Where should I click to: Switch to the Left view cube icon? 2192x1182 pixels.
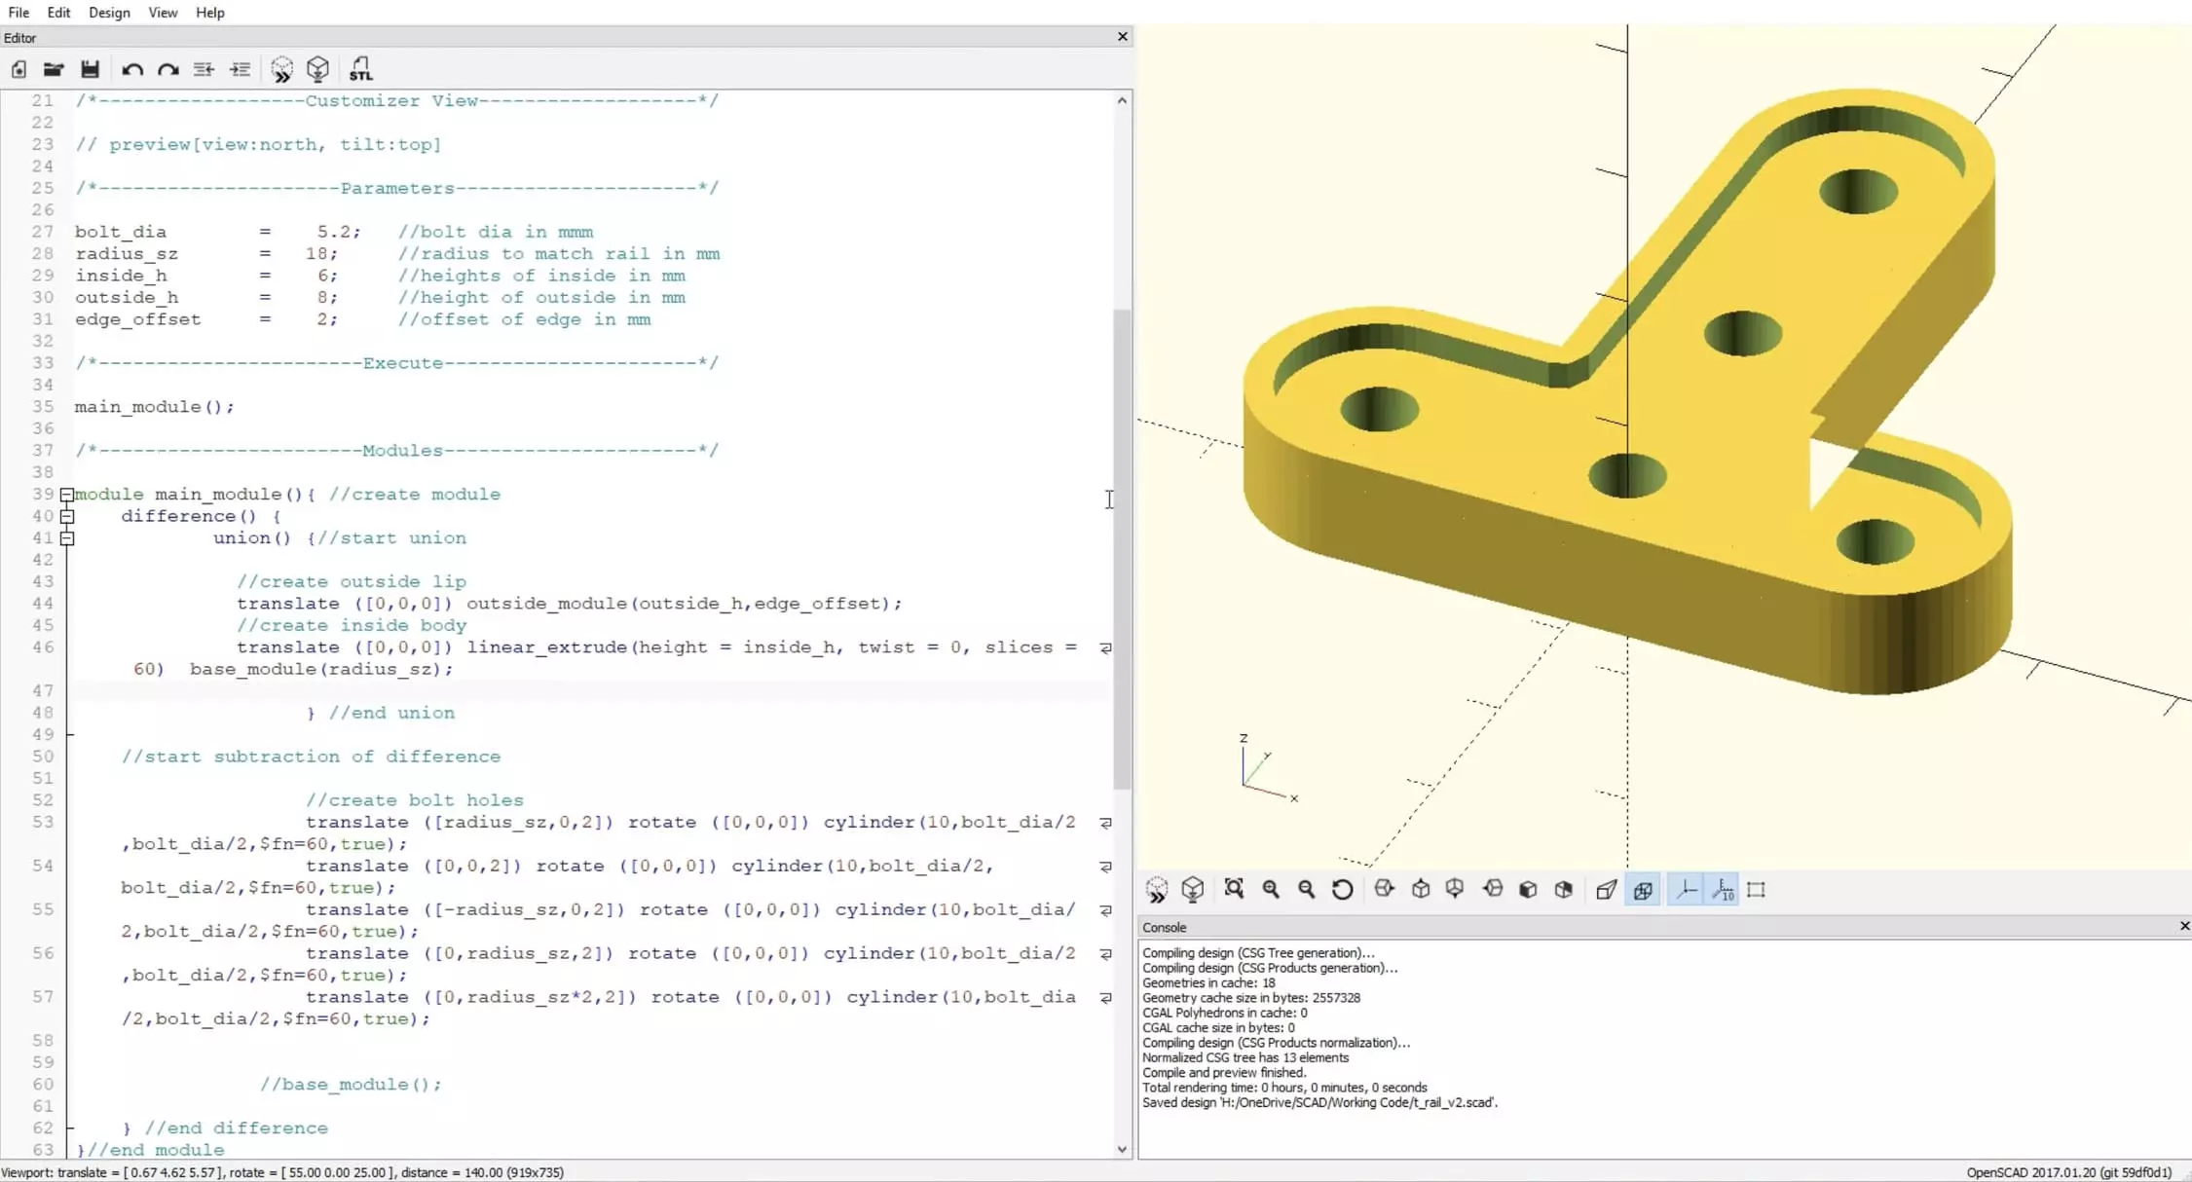pos(1493,889)
